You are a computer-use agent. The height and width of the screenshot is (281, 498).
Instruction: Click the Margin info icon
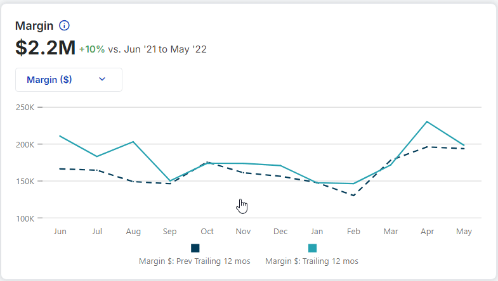coord(64,26)
